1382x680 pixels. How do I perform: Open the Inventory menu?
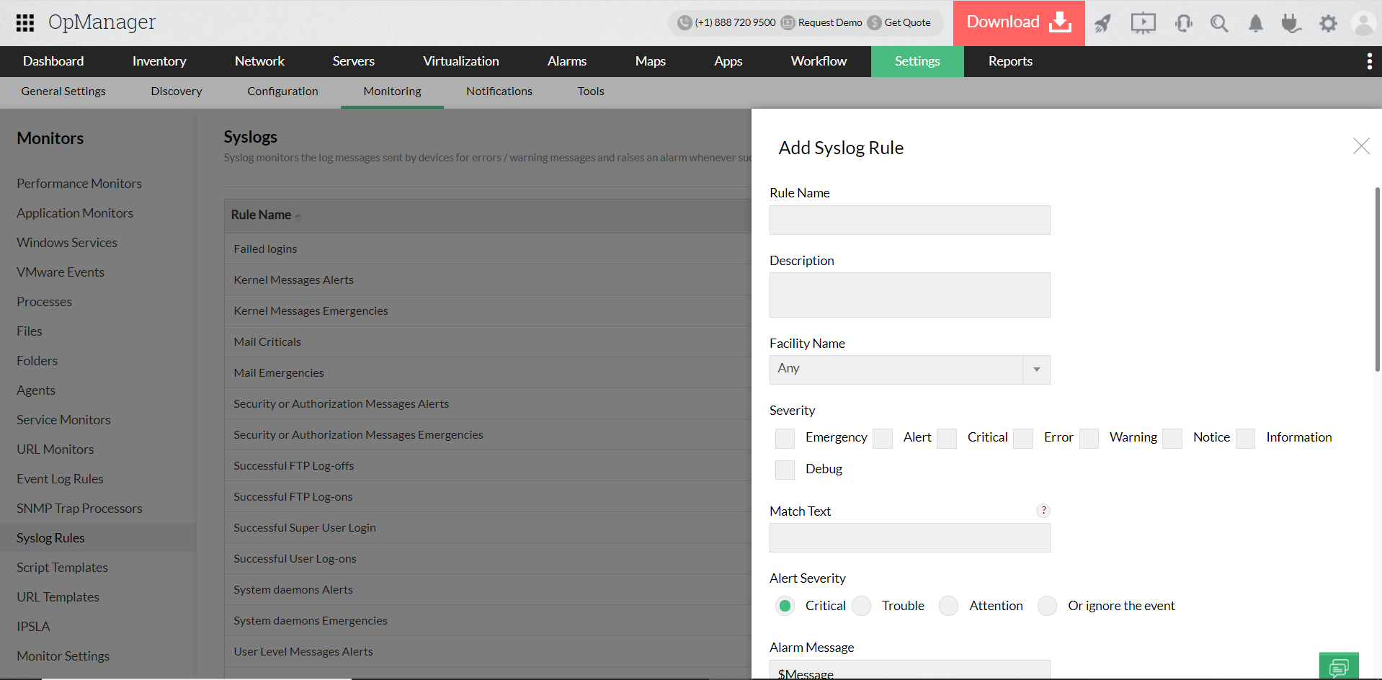coord(159,61)
